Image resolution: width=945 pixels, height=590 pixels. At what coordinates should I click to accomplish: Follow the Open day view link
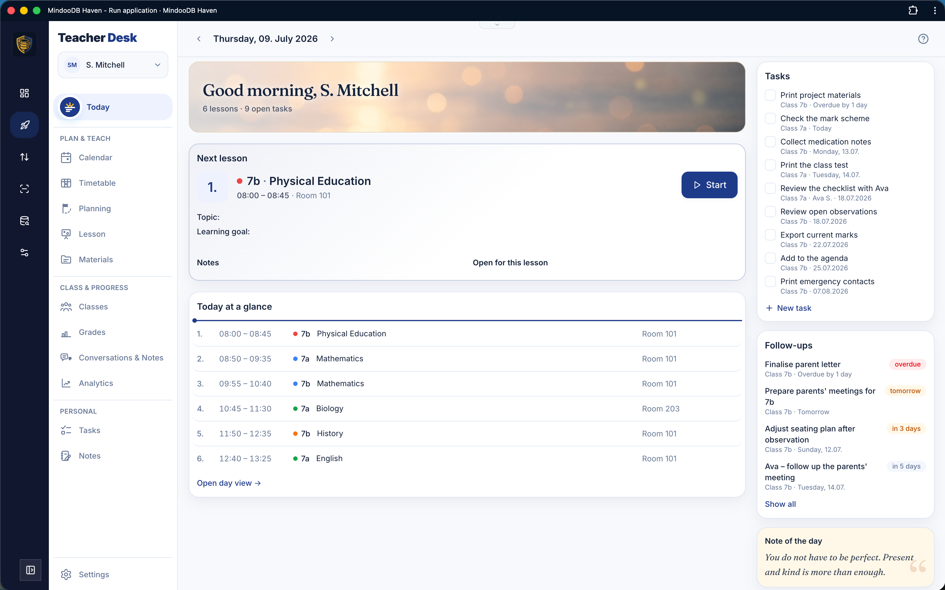point(229,483)
